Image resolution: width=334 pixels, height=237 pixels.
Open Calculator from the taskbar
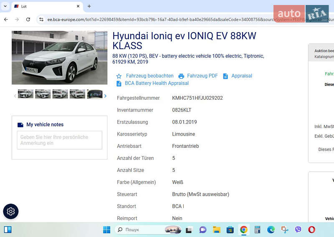(257, 230)
